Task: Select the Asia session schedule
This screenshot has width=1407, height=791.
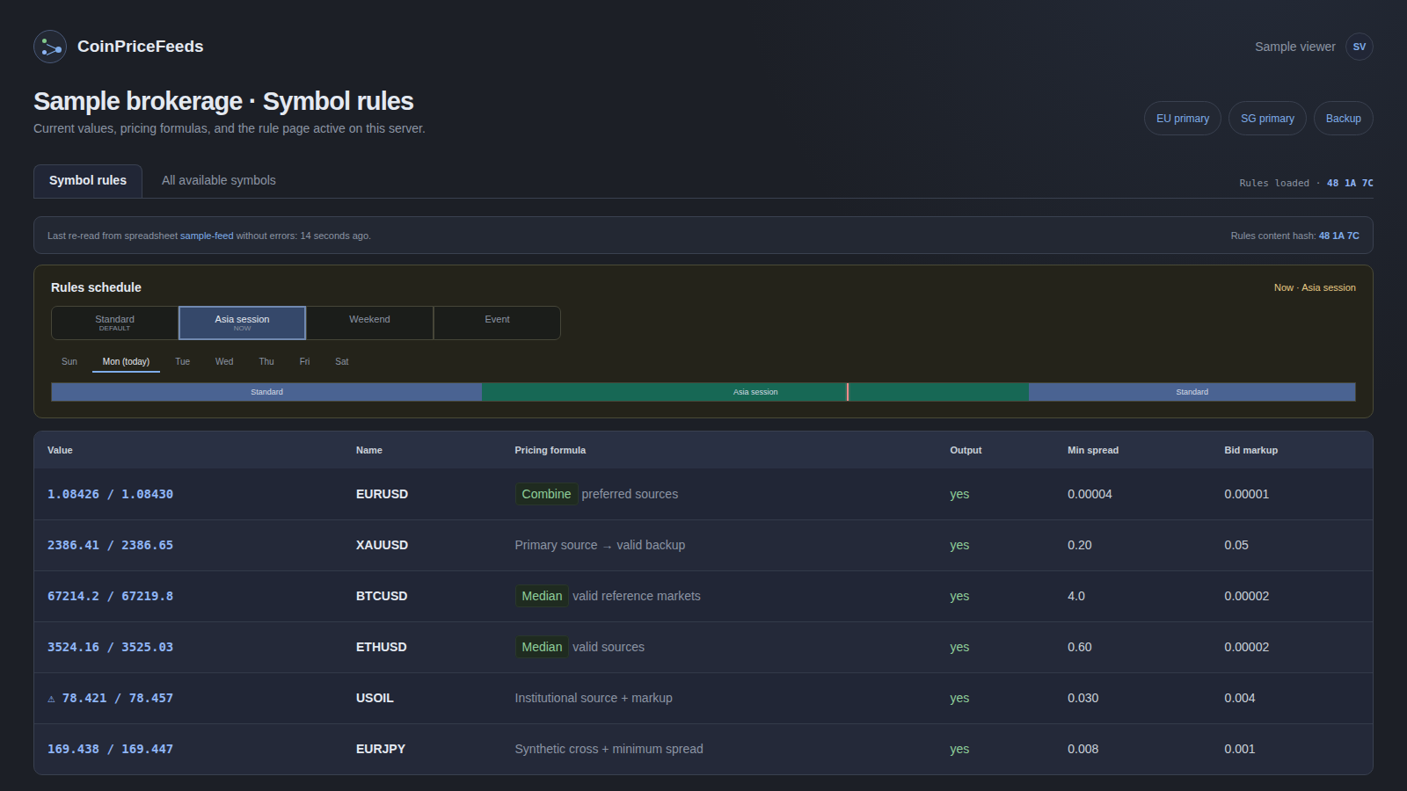Action: coord(242,323)
